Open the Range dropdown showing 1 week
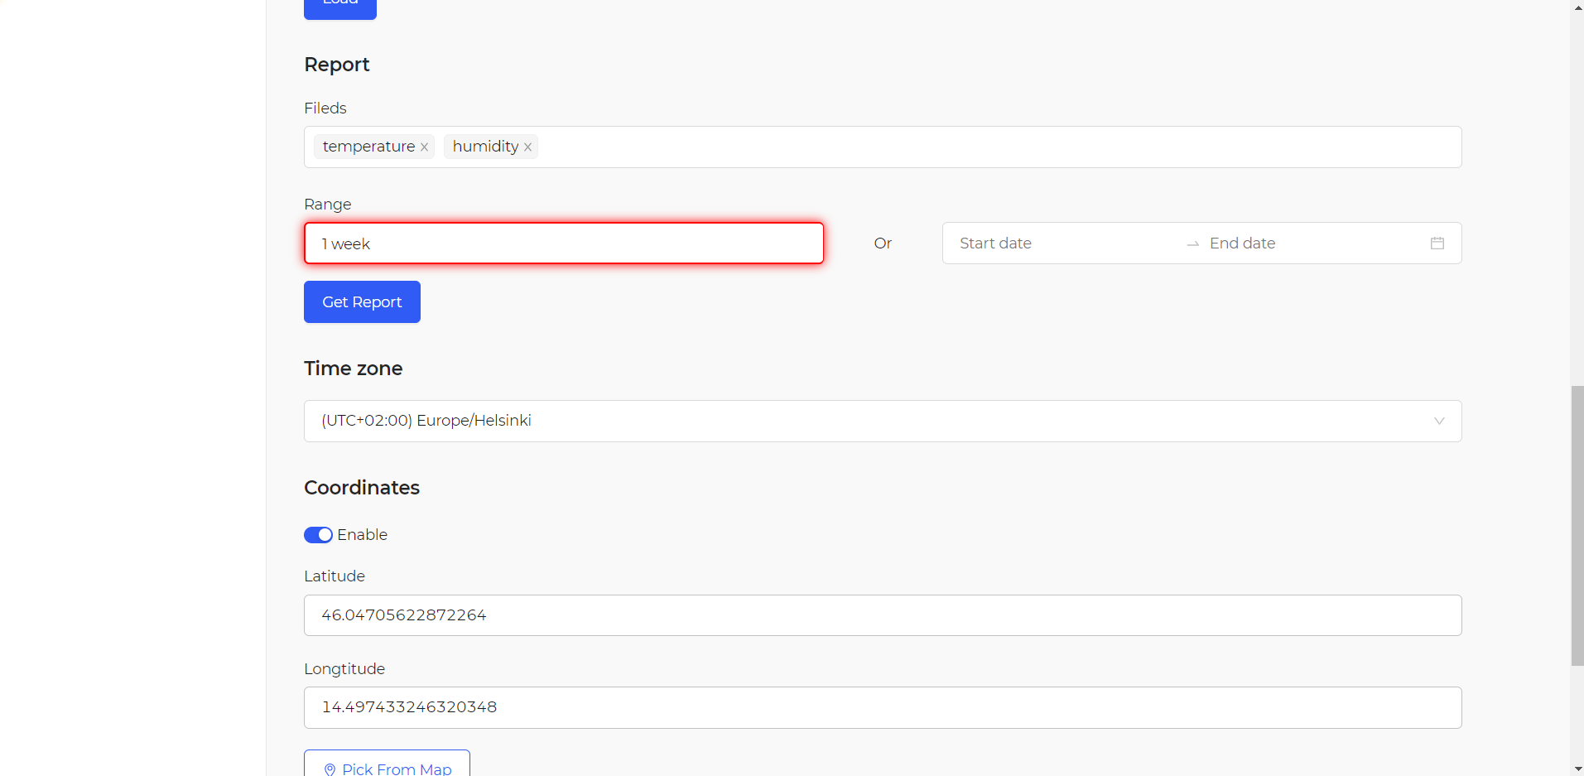The image size is (1584, 776). pyautogui.click(x=563, y=243)
